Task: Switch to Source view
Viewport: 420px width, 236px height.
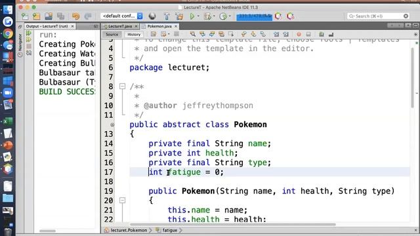Action: tap(112, 34)
